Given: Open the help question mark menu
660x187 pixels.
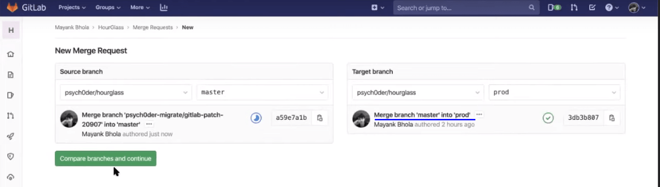Looking at the screenshot, I should [612, 8].
